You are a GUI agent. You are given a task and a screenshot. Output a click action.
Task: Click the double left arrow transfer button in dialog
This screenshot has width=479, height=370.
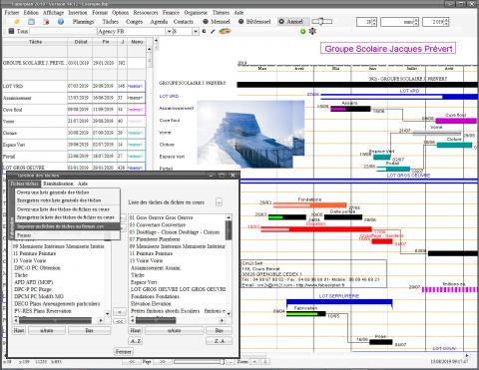click(x=119, y=321)
